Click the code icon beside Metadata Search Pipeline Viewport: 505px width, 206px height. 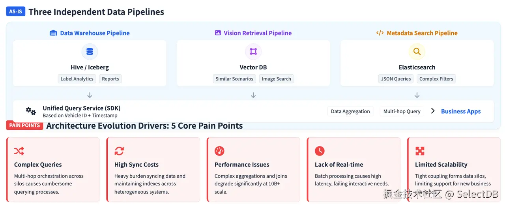380,33
